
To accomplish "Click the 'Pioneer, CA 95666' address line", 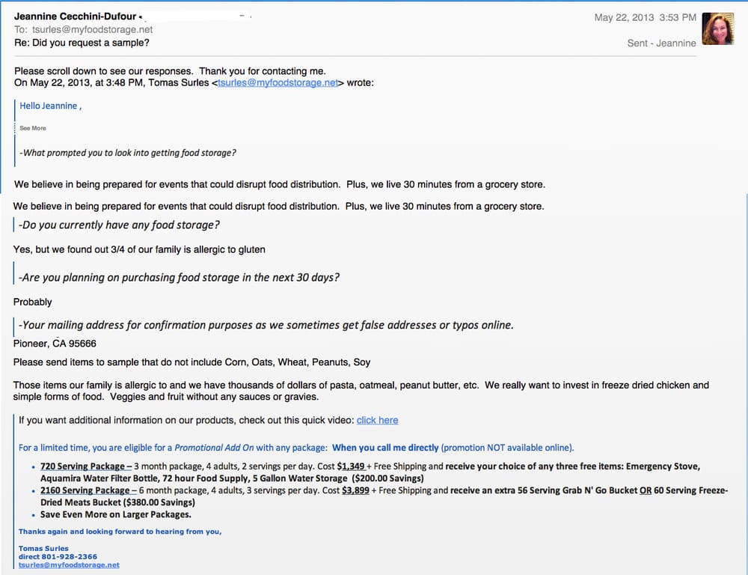I will [55, 344].
